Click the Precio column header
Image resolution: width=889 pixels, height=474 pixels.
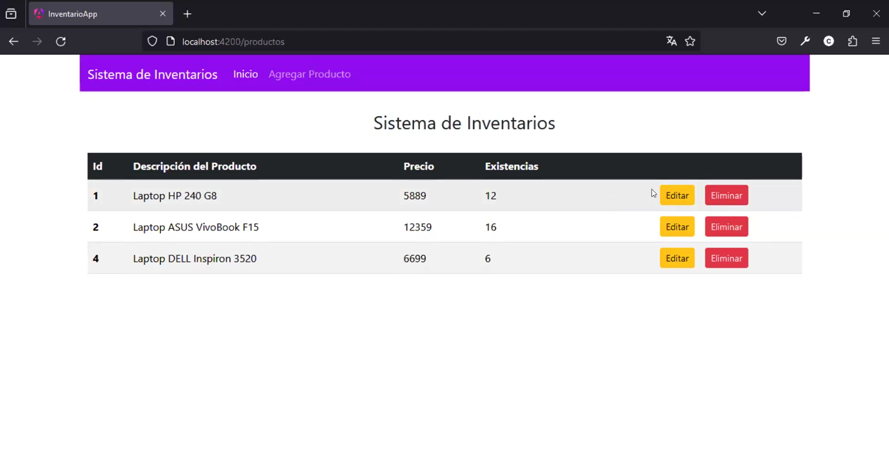point(419,166)
